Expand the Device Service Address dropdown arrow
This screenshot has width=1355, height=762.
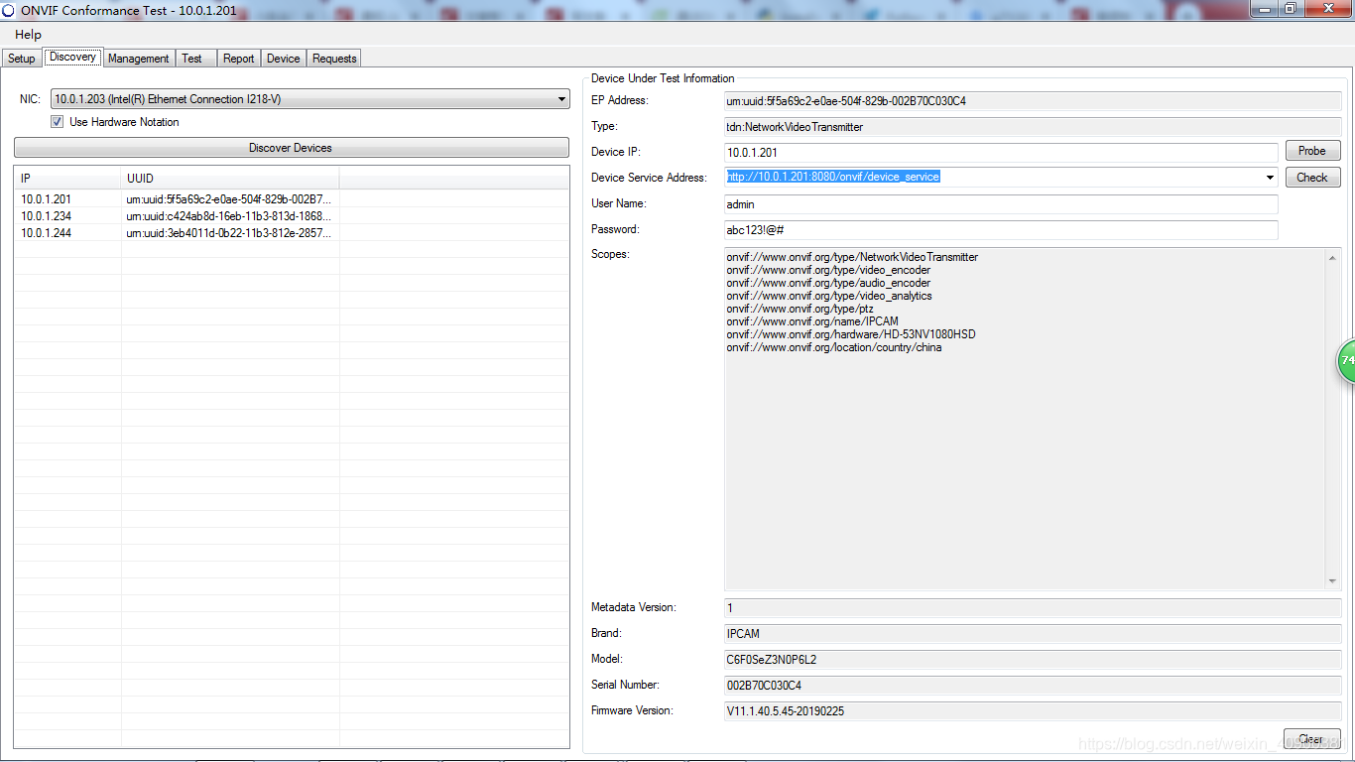[1271, 178]
